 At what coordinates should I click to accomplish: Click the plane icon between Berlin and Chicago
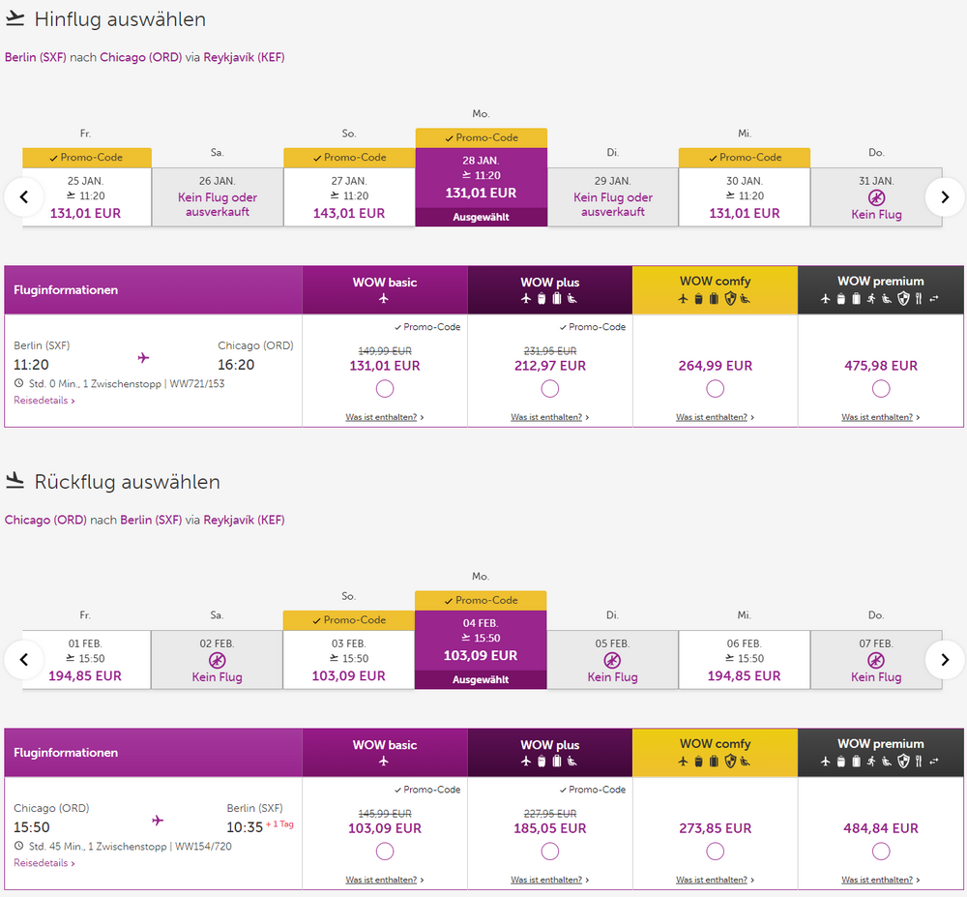[x=144, y=358]
